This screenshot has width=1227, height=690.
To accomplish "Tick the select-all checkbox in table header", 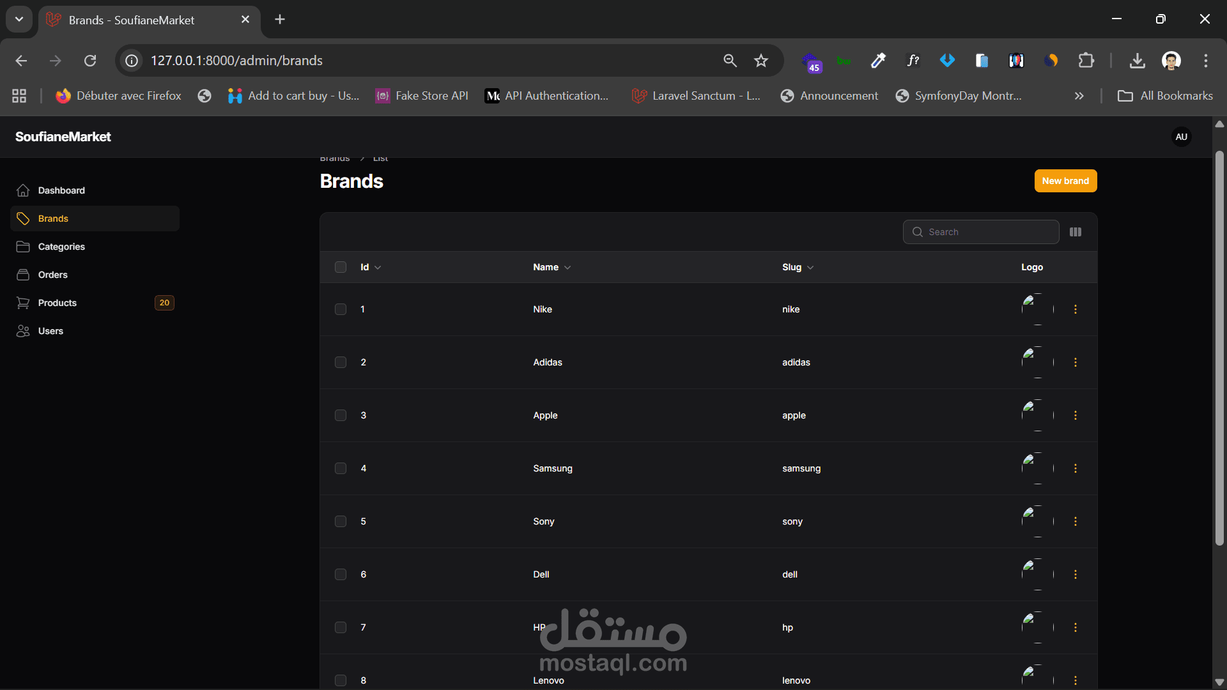I will pos(341,267).
